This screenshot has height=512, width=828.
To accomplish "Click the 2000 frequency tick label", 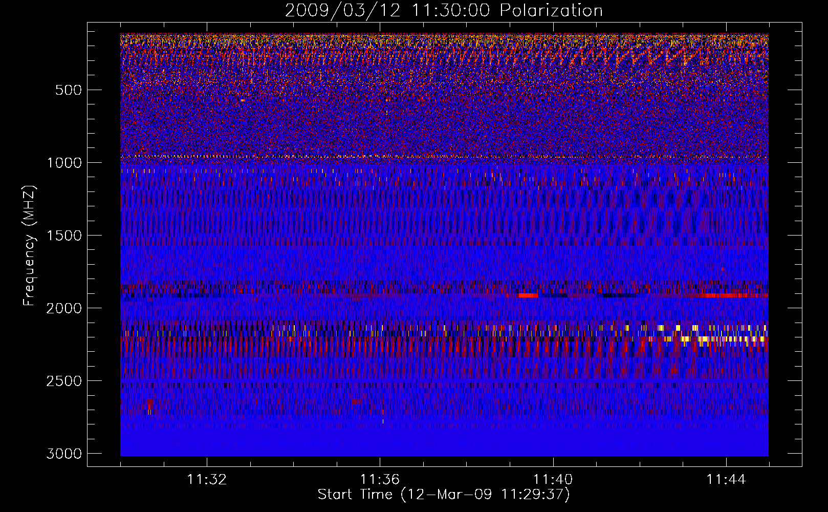I will pos(64,308).
